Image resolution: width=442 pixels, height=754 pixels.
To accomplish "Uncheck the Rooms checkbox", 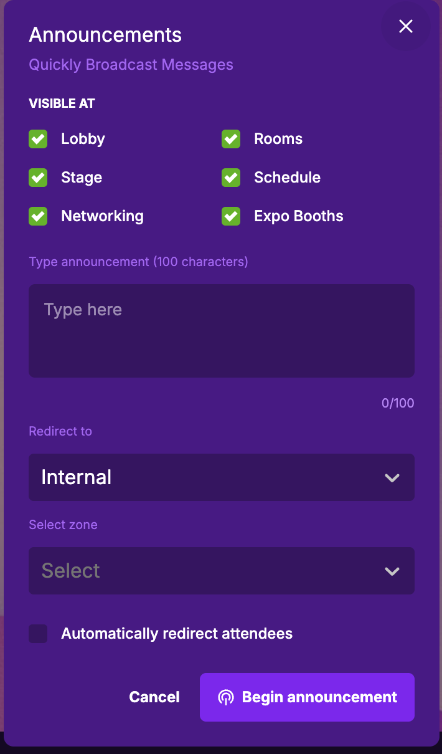I will (231, 139).
